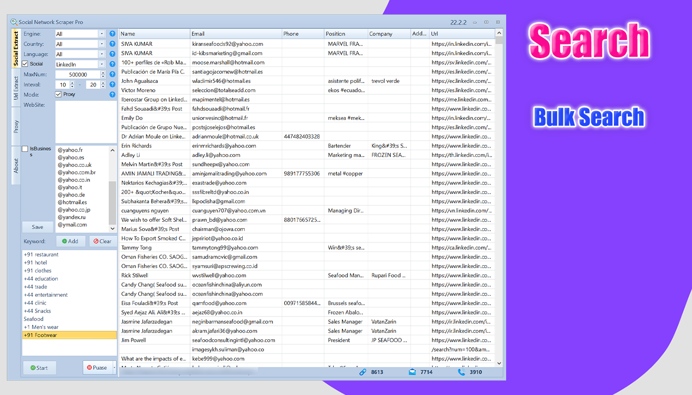Click the Save button
This screenshot has height=395, width=692.
pos(37,227)
